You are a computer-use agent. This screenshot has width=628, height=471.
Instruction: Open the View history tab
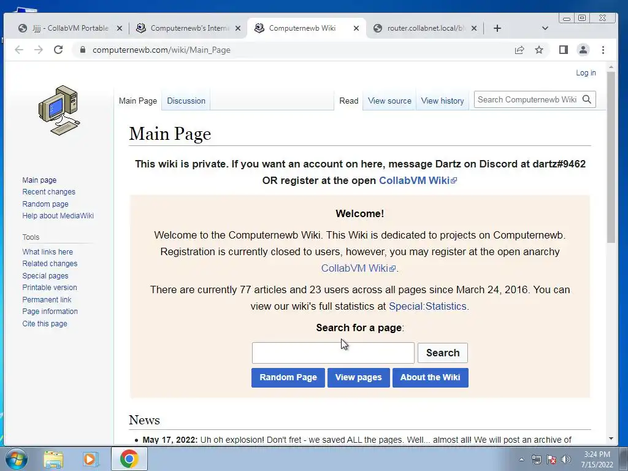point(442,101)
